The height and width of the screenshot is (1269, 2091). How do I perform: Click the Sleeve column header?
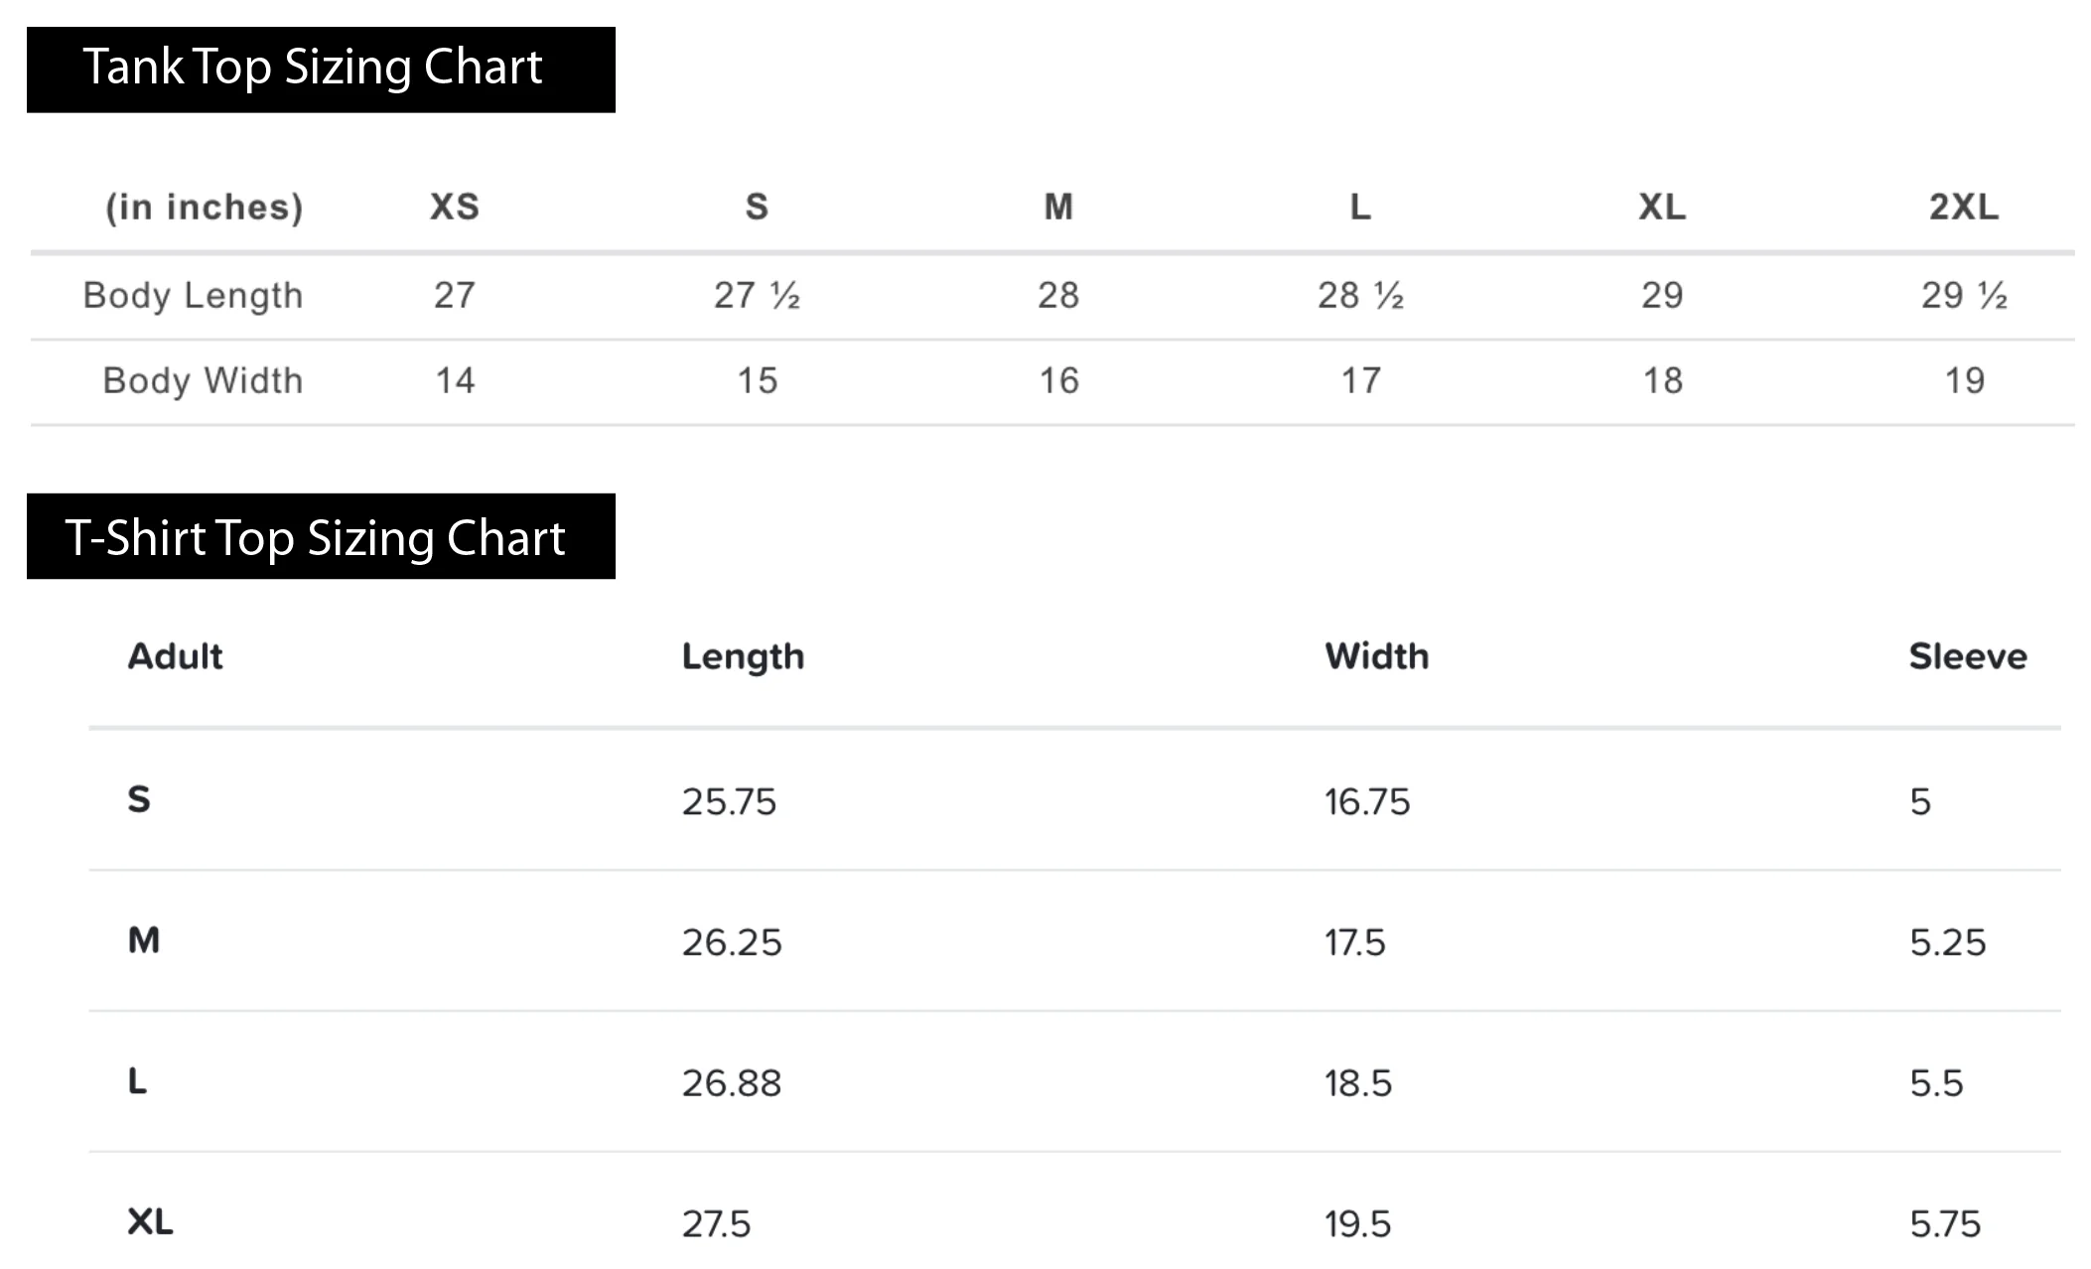coord(1968,656)
